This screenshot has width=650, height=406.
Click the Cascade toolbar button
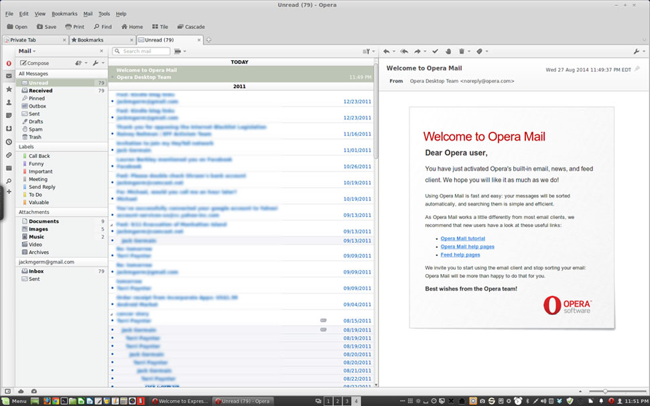point(191,27)
